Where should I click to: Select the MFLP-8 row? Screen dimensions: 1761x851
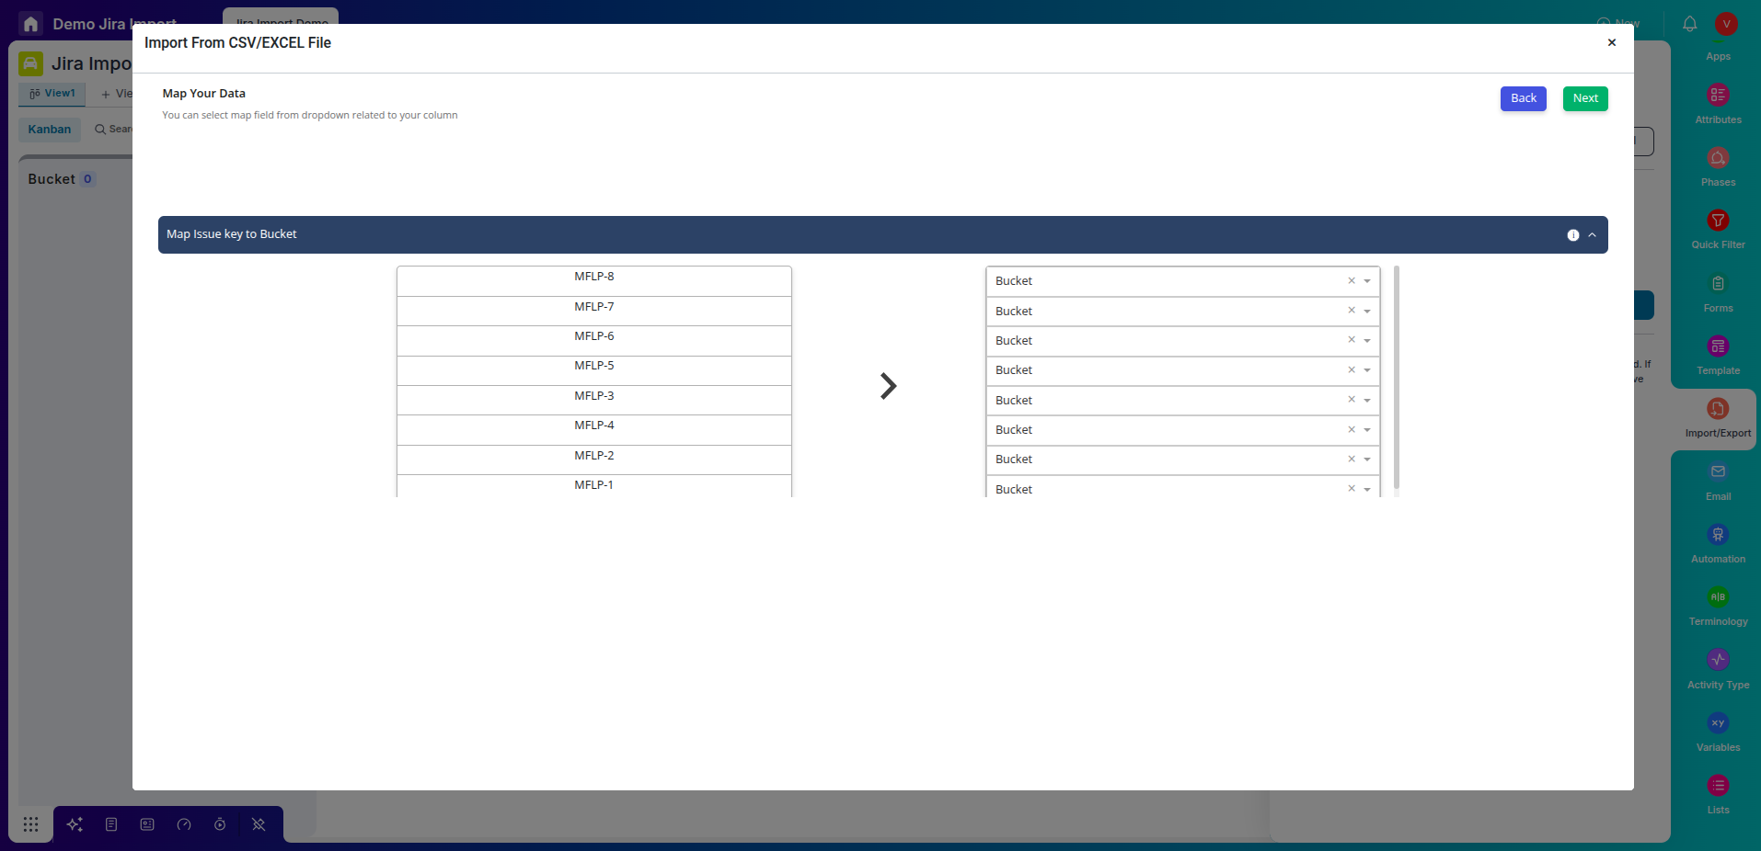click(x=594, y=281)
